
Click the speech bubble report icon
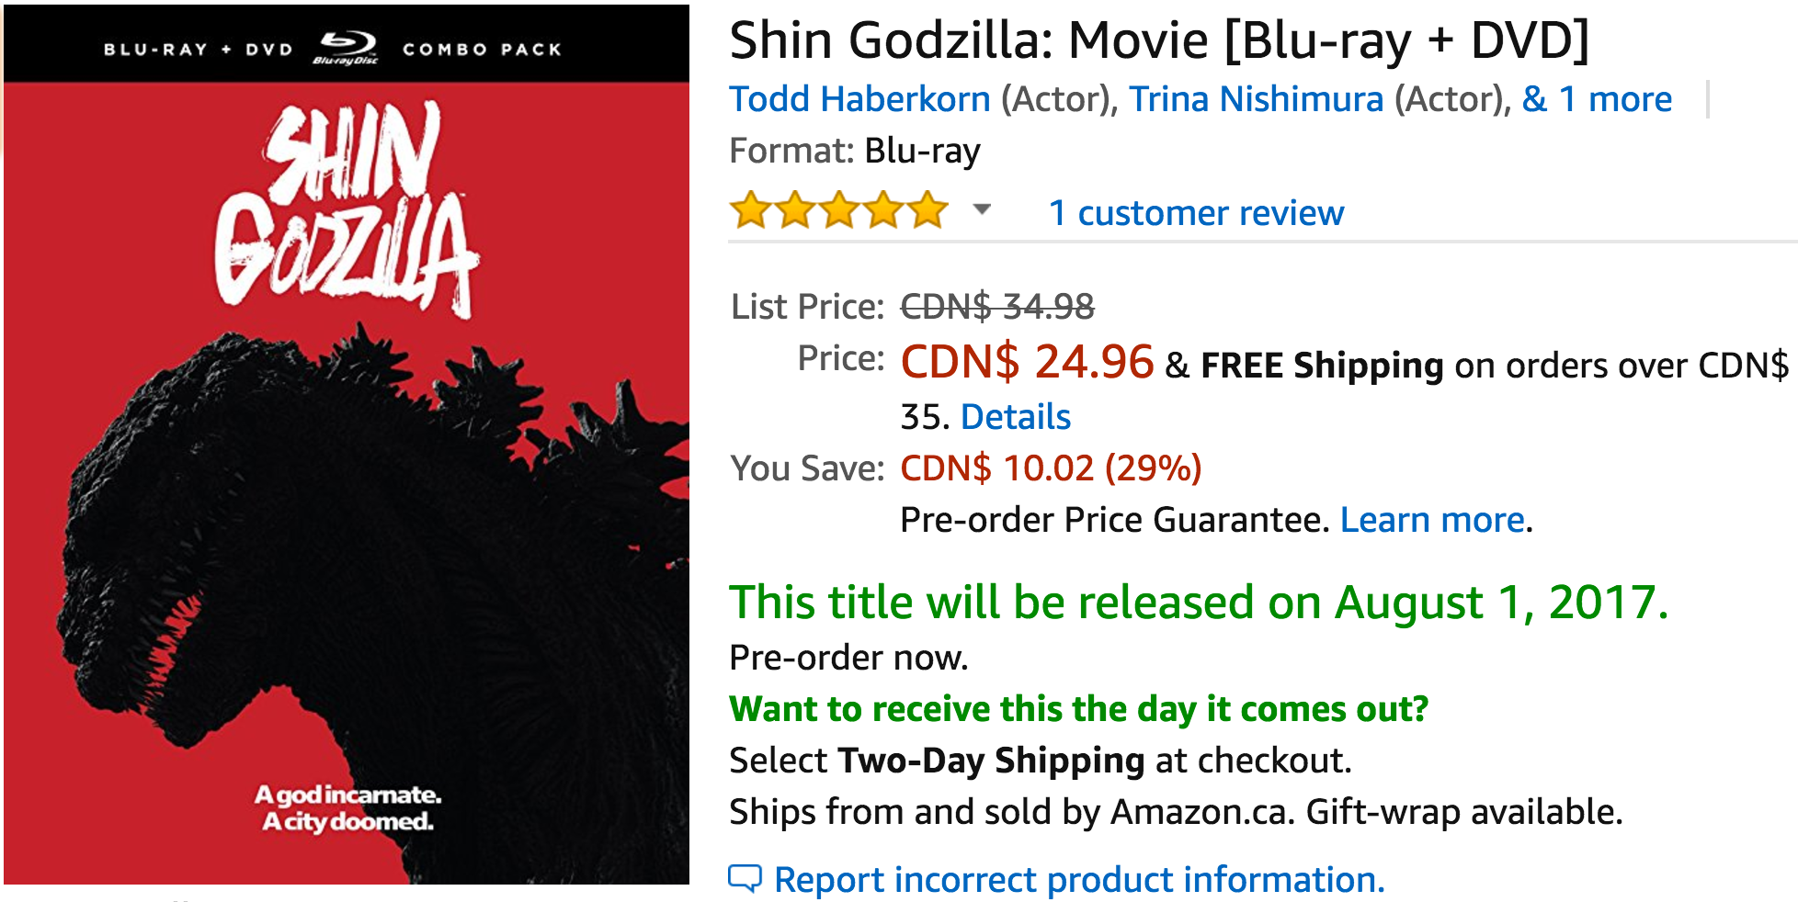745,879
